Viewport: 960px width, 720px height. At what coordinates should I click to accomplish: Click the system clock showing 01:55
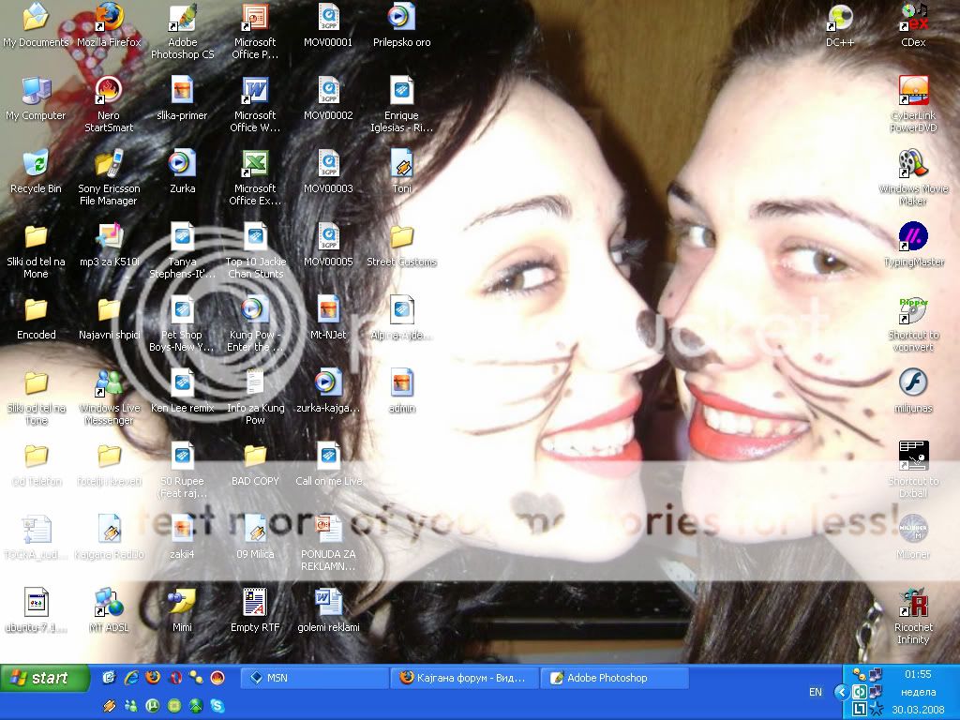point(918,674)
